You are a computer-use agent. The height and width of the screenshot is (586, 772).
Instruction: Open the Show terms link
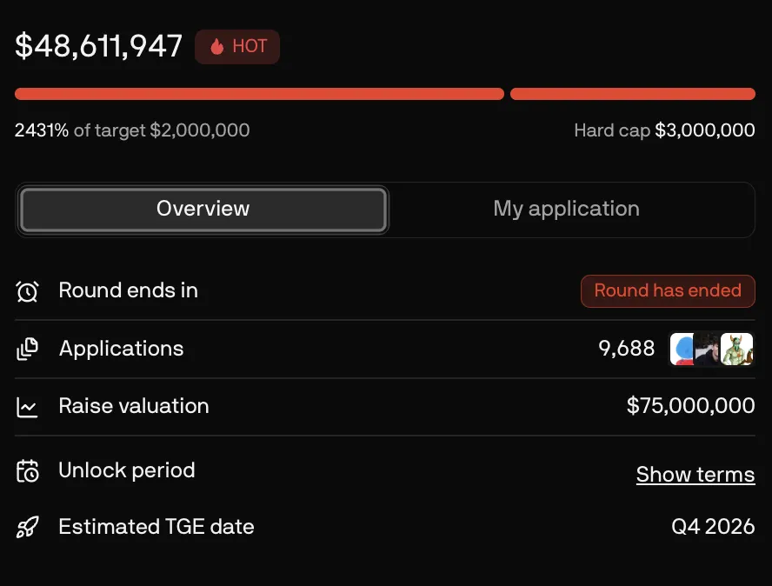point(695,475)
